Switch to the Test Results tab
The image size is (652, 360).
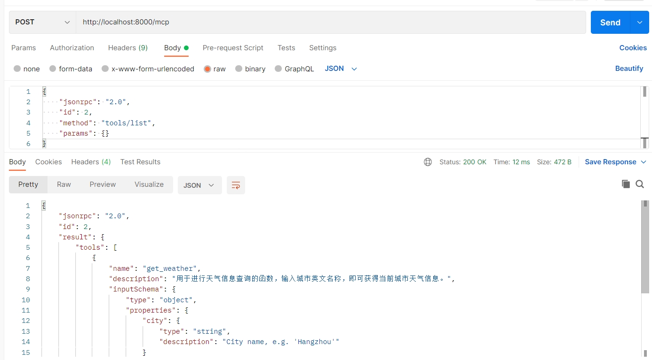point(140,162)
